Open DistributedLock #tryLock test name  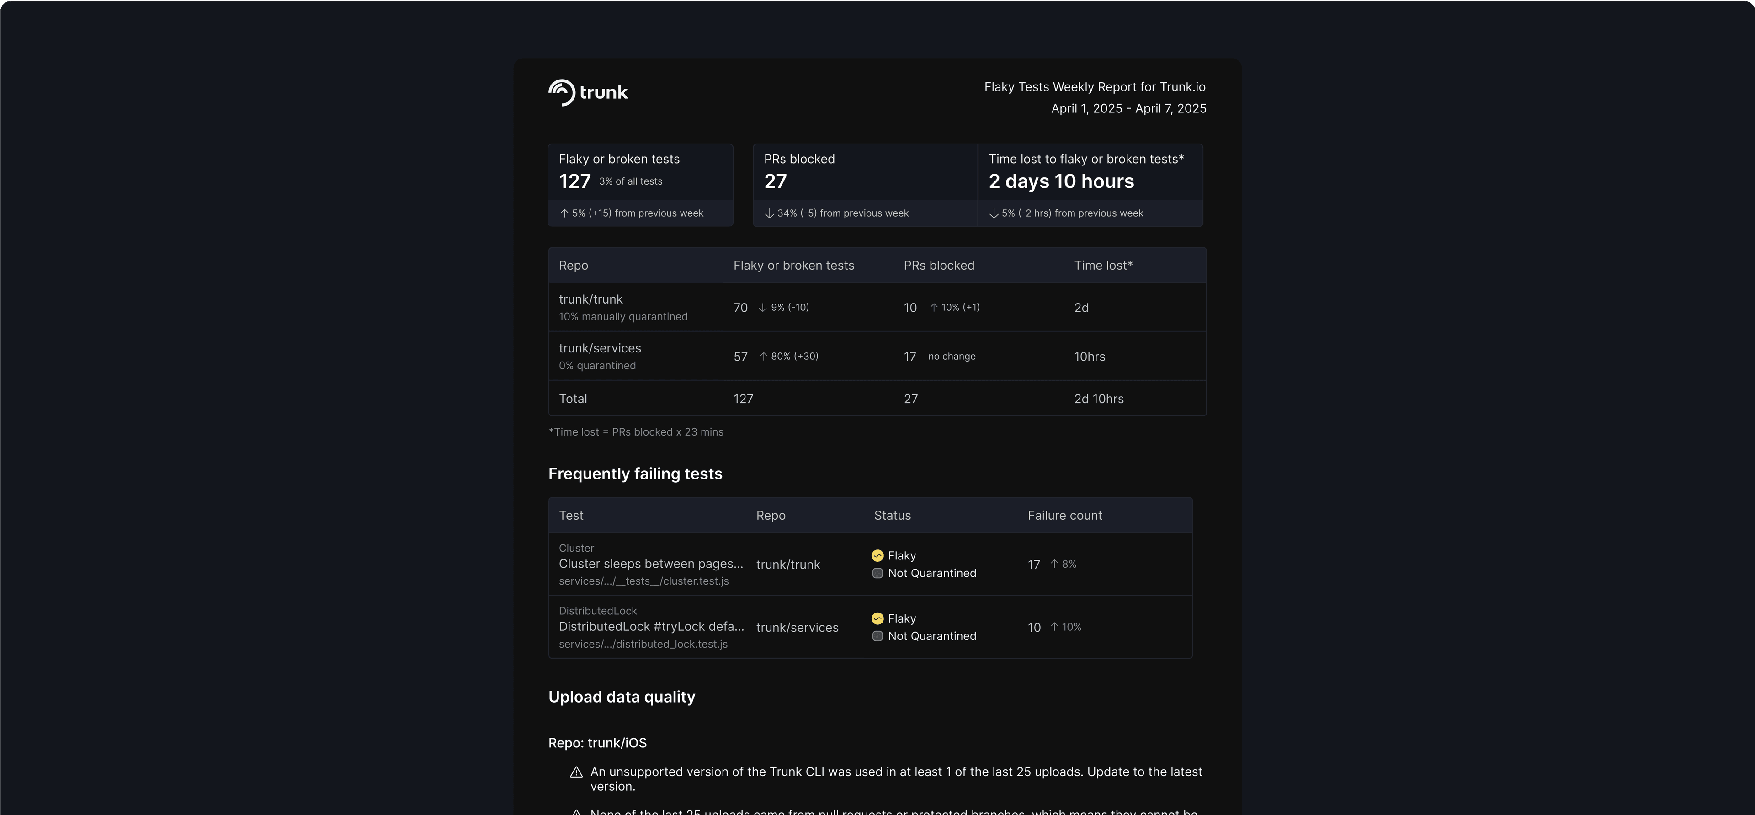pyautogui.click(x=651, y=627)
